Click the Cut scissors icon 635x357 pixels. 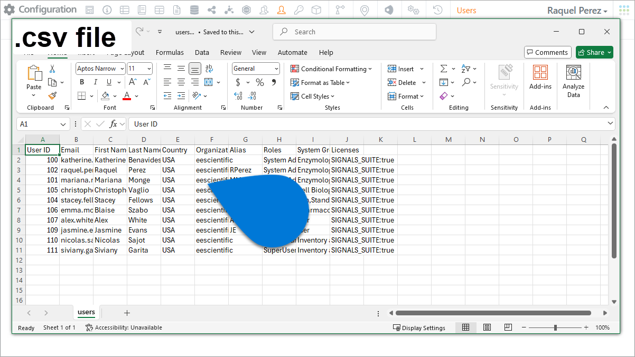click(x=52, y=69)
